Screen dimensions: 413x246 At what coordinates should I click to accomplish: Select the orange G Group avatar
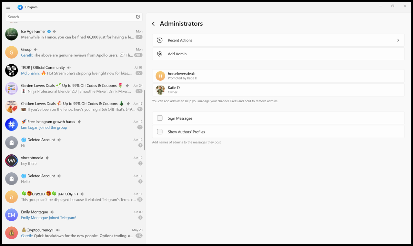(x=12, y=52)
